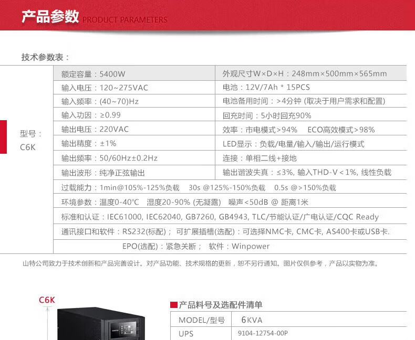
Task: Select the 输出波形：纯净正弦输出 cell
Action: click(x=134, y=173)
